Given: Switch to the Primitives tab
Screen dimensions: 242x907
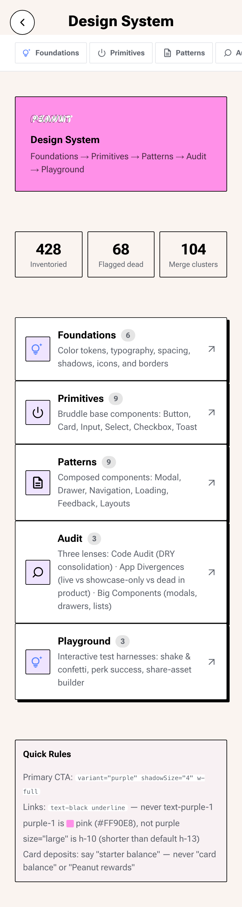Looking at the screenshot, I should [121, 53].
